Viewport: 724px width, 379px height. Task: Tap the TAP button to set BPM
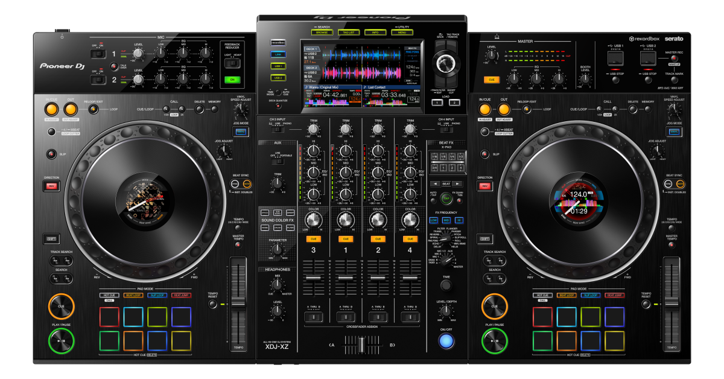tap(446, 198)
